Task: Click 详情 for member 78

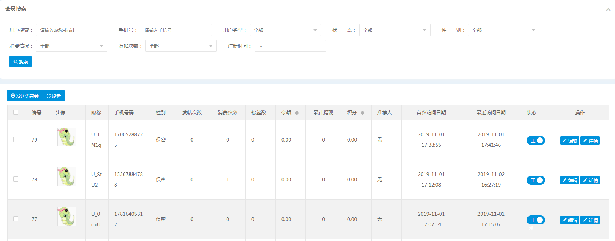Action: point(590,180)
